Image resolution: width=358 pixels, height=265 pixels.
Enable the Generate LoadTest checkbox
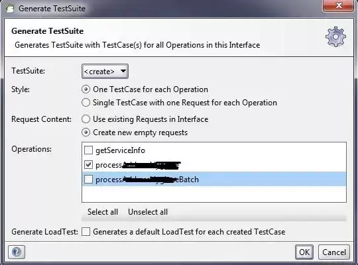click(86, 231)
